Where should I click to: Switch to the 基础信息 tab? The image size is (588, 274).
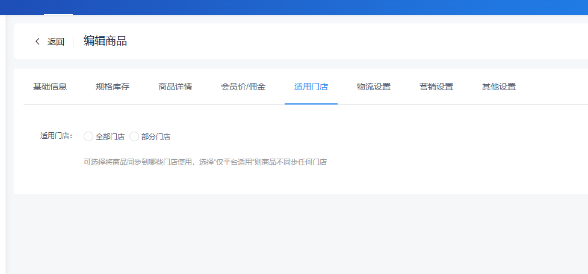point(50,87)
